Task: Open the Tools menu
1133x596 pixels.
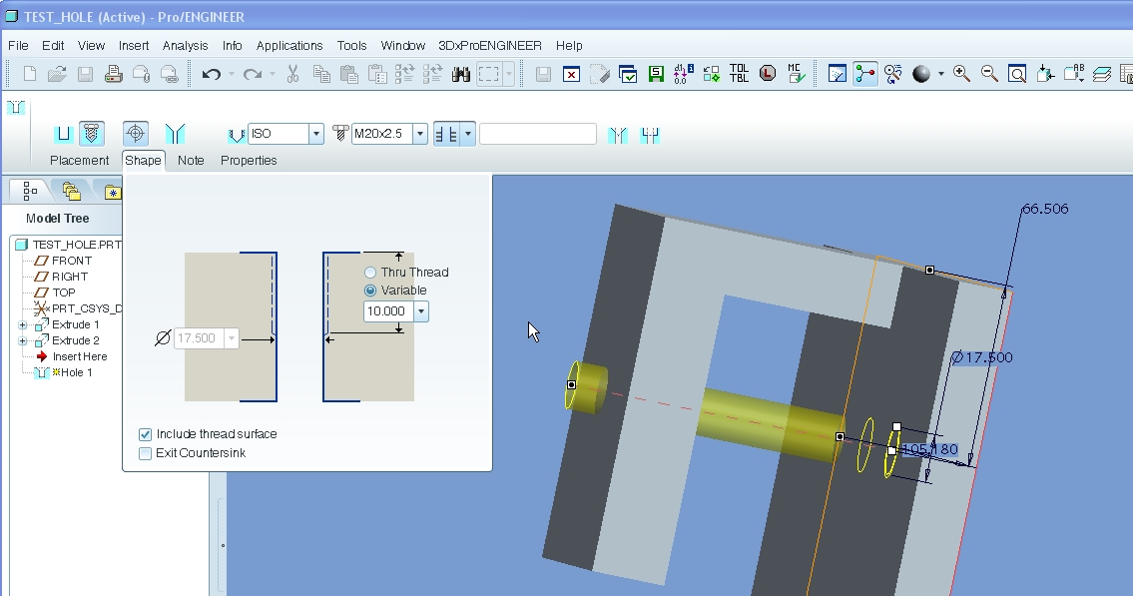Action: [352, 46]
